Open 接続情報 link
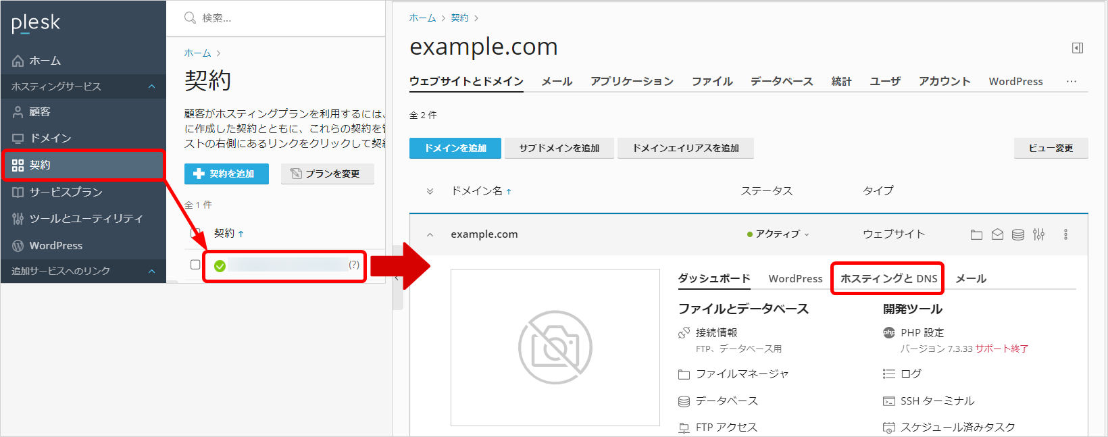Image resolution: width=1108 pixels, height=437 pixels. (716, 332)
